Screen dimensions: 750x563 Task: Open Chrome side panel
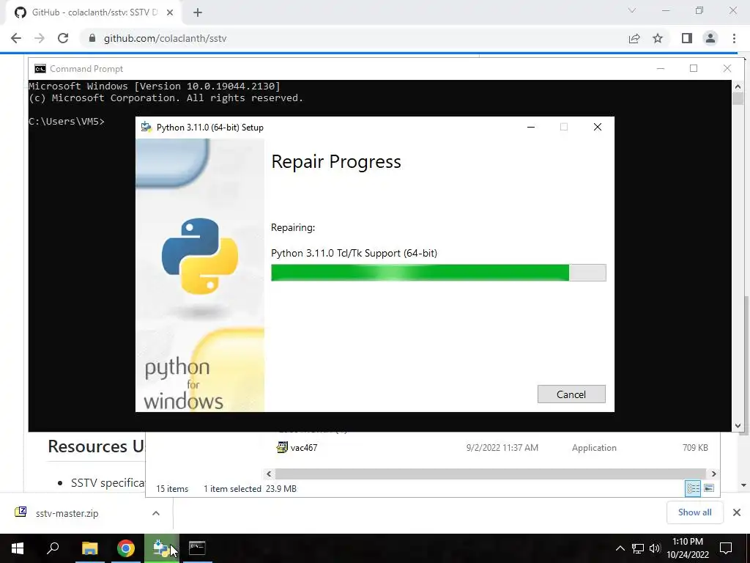(x=687, y=38)
